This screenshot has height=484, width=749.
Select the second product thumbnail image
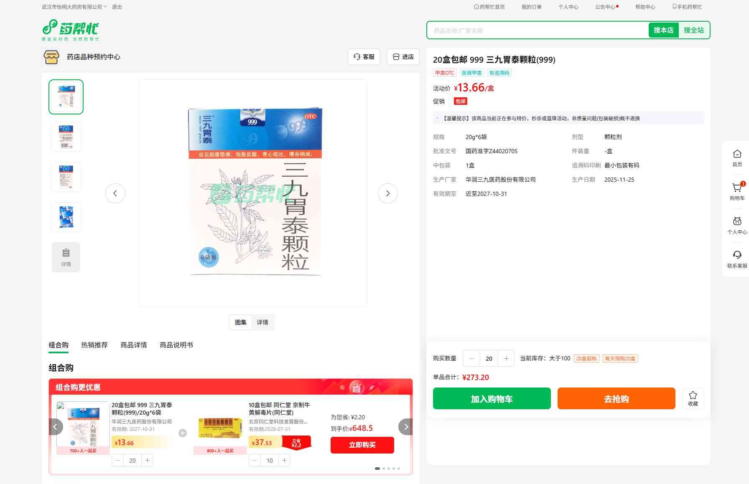point(66,137)
